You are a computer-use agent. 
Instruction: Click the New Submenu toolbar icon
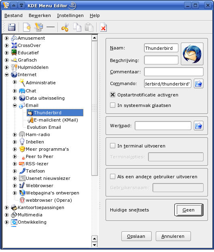[38, 27]
